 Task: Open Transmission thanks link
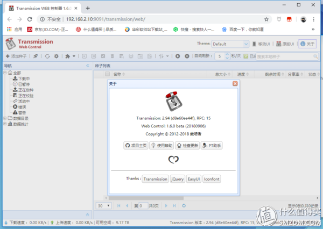pyautogui.click(x=156, y=179)
